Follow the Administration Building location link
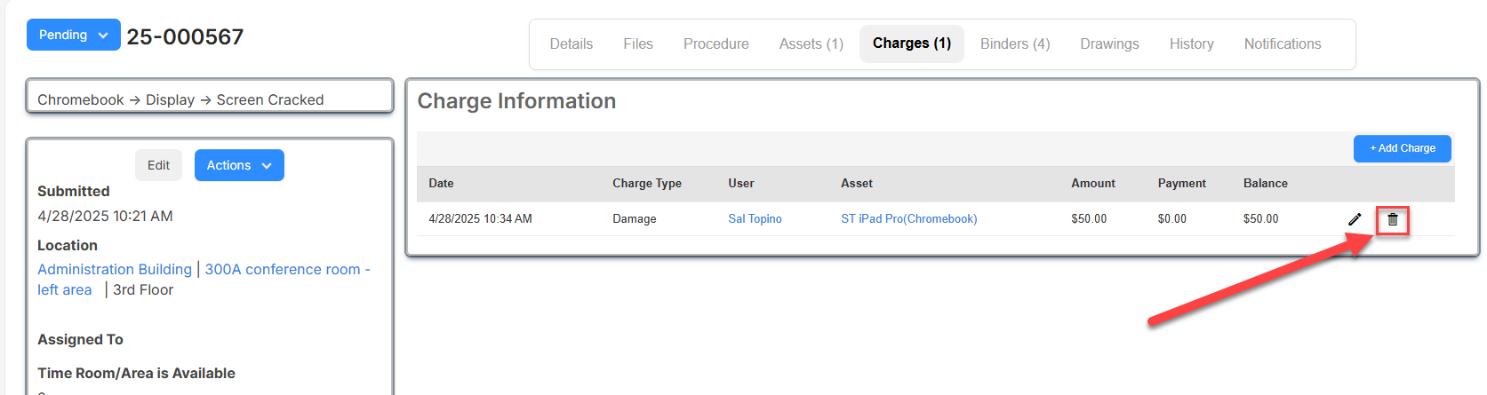The width and height of the screenshot is (1487, 395). point(115,269)
